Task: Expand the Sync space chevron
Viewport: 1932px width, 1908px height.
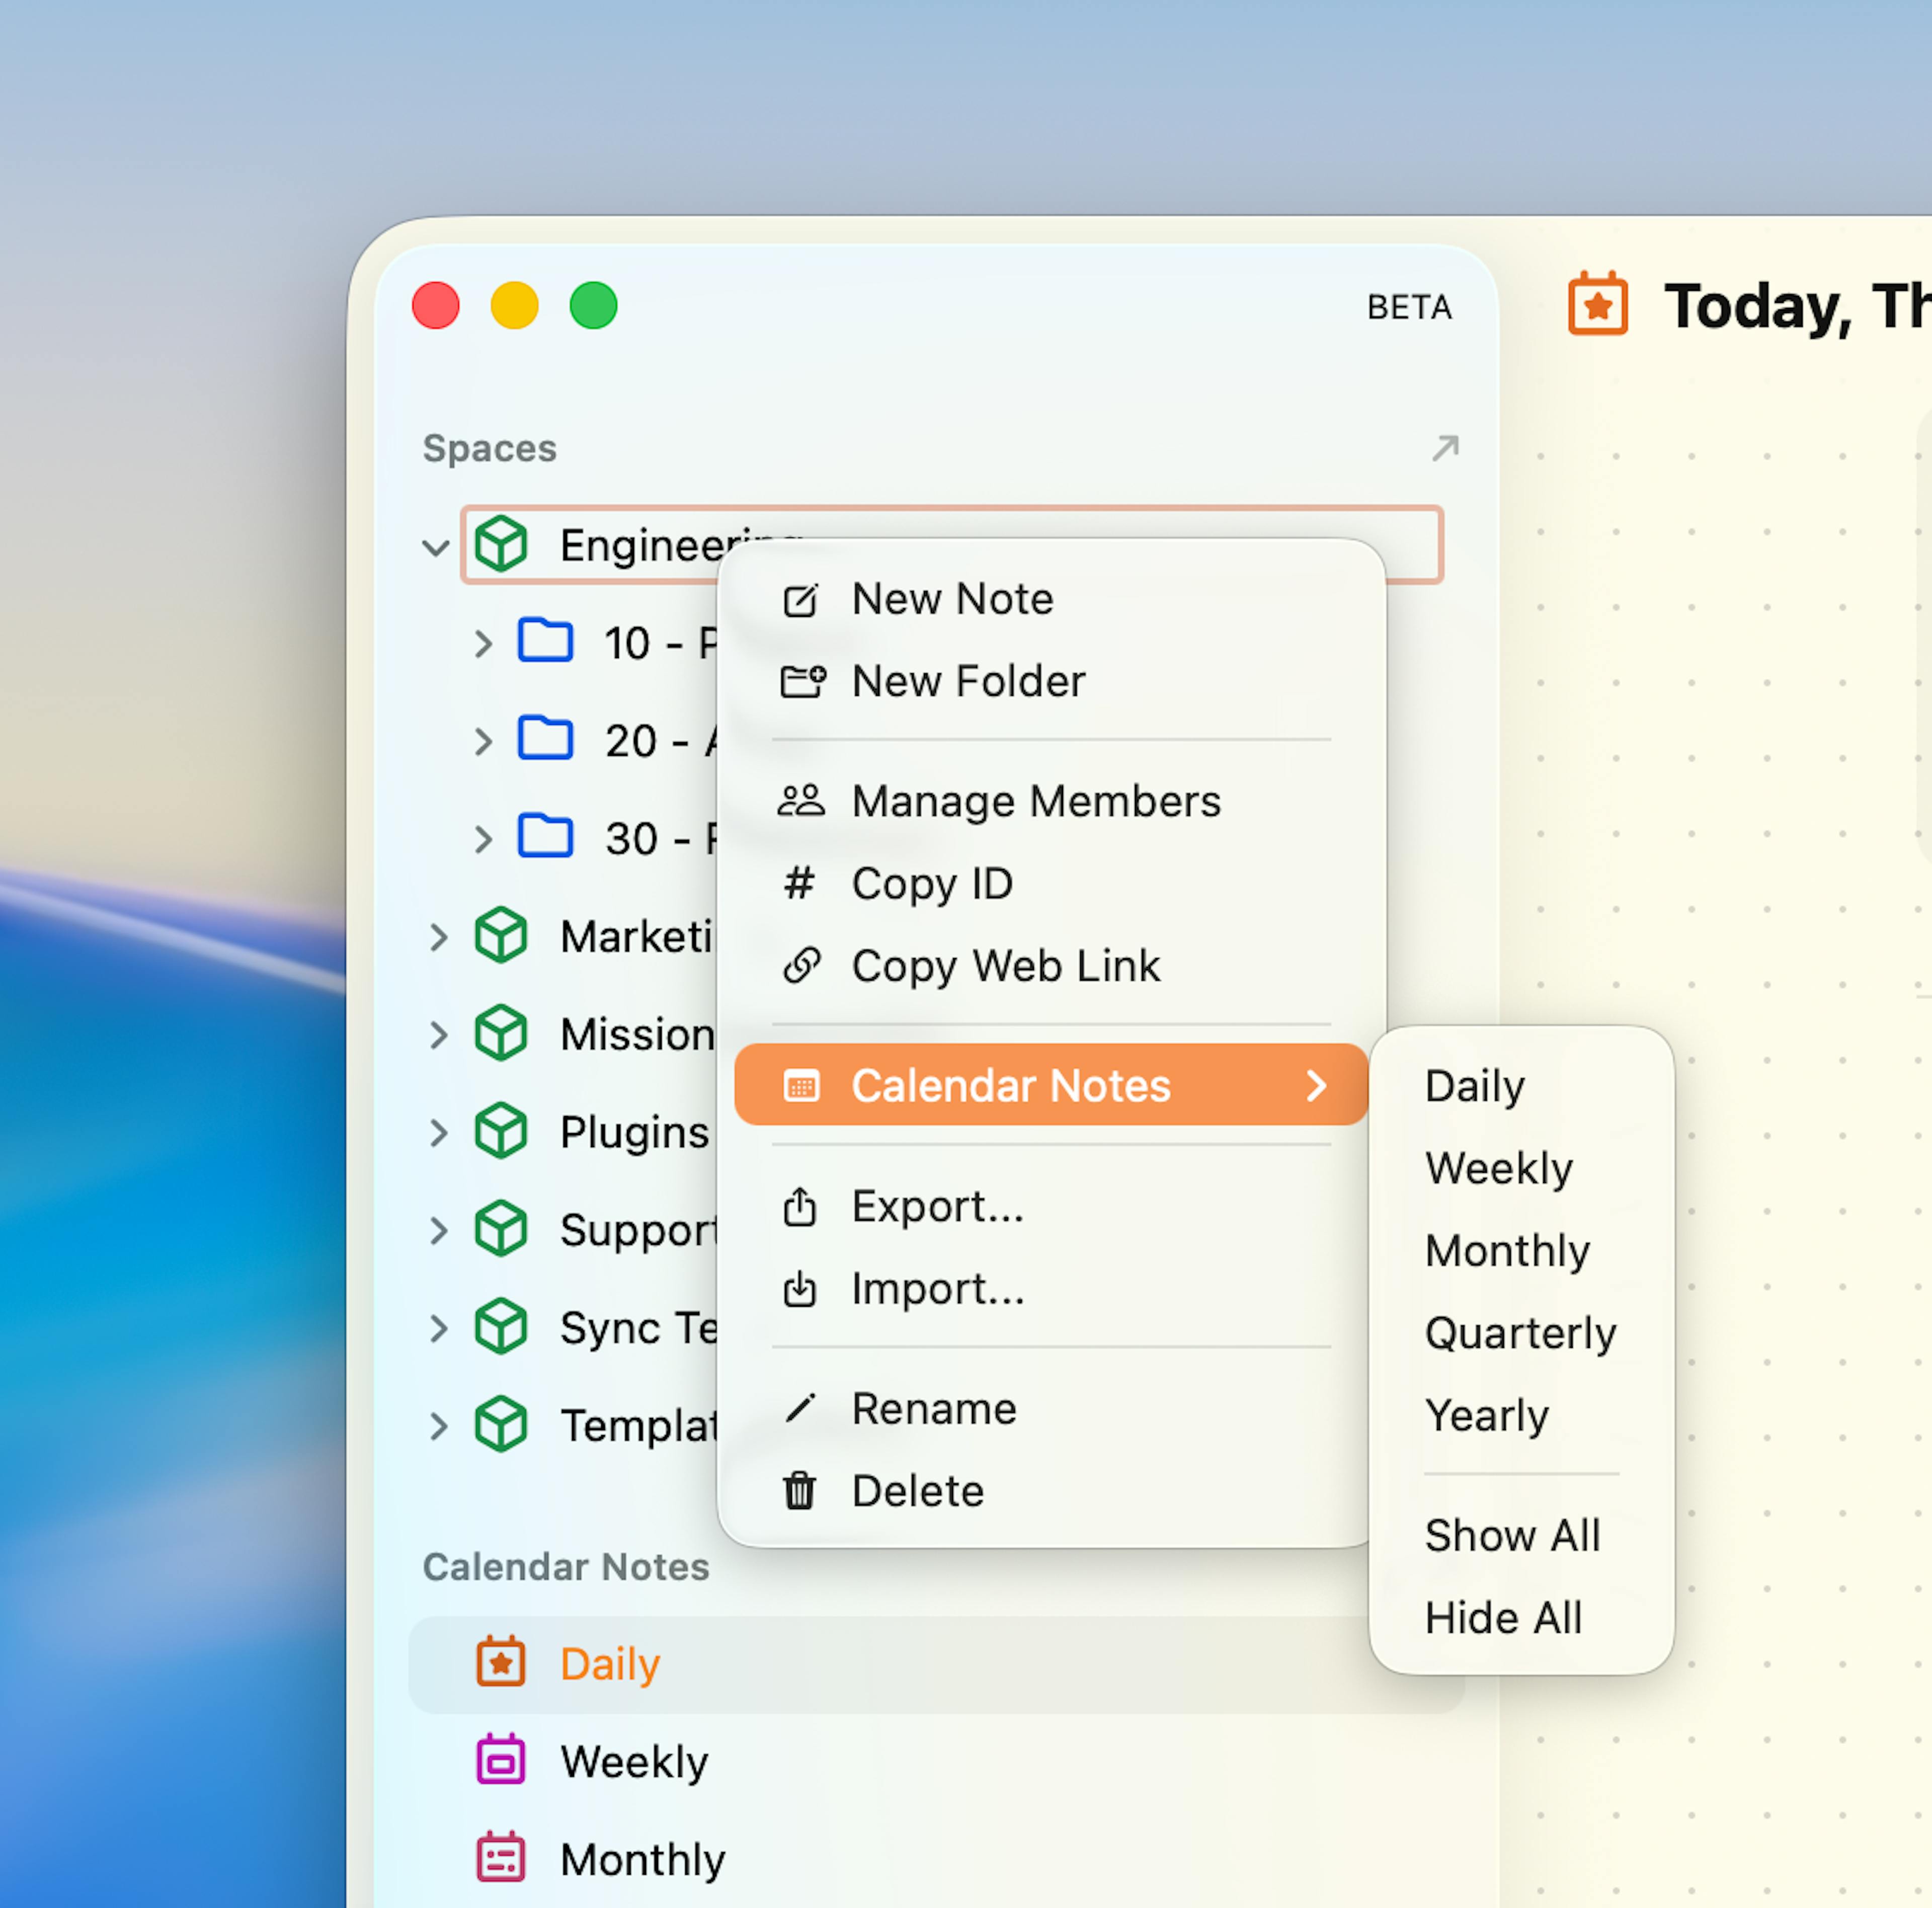Action: 438,1328
